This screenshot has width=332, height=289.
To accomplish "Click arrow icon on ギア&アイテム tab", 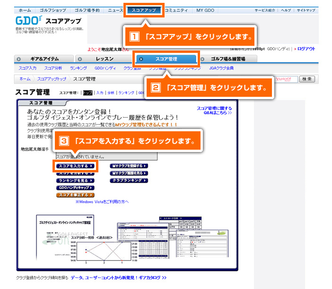I will 18,59.
